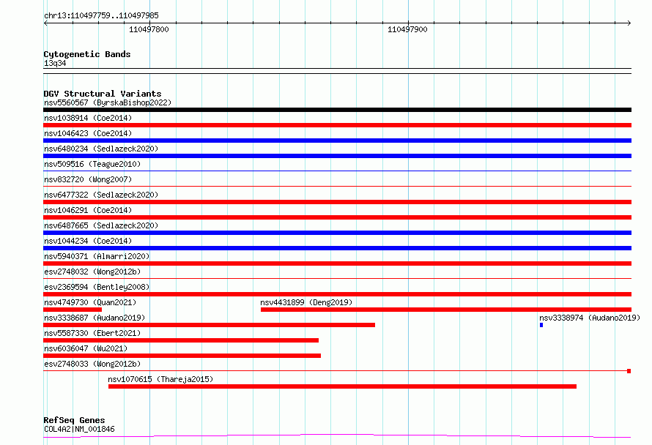Open variant esv2748033 (Wong2012b) label
Screen dimensions: 652x445
[92, 364]
